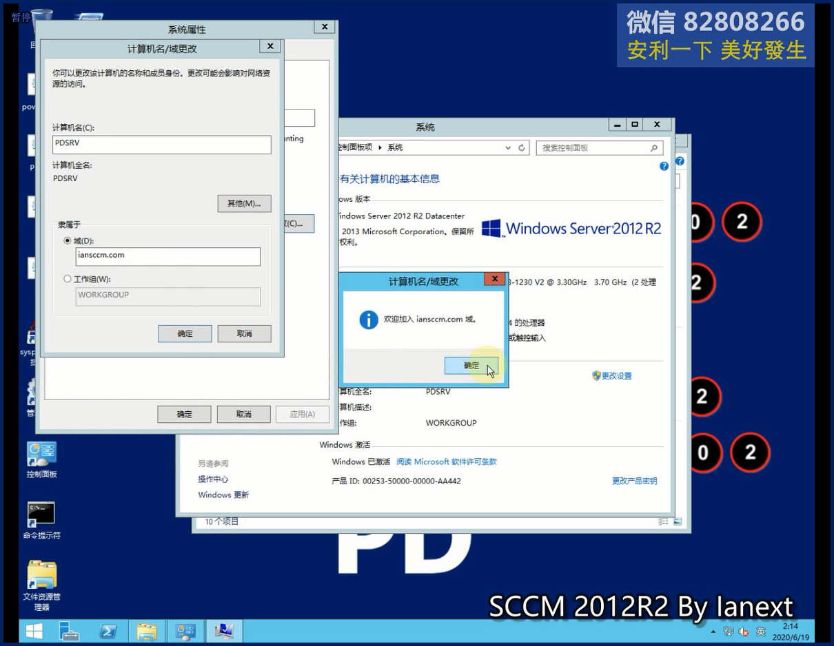
Task: Open the 其他(M)... settings button
Action: point(244,203)
